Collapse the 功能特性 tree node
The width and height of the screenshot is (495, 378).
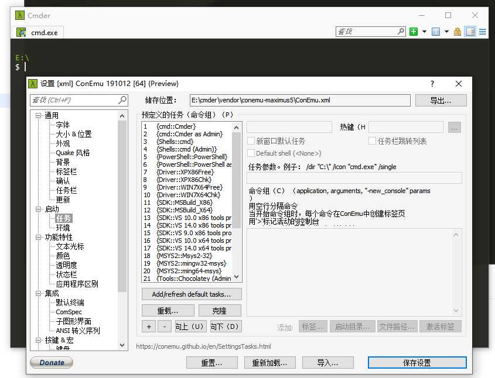[x=38, y=237]
